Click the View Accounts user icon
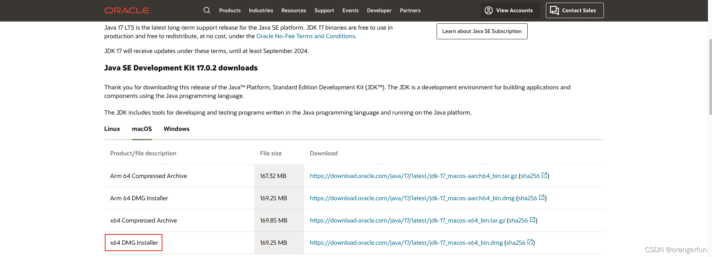This screenshot has height=257, width=712. [x=489, y=10]
